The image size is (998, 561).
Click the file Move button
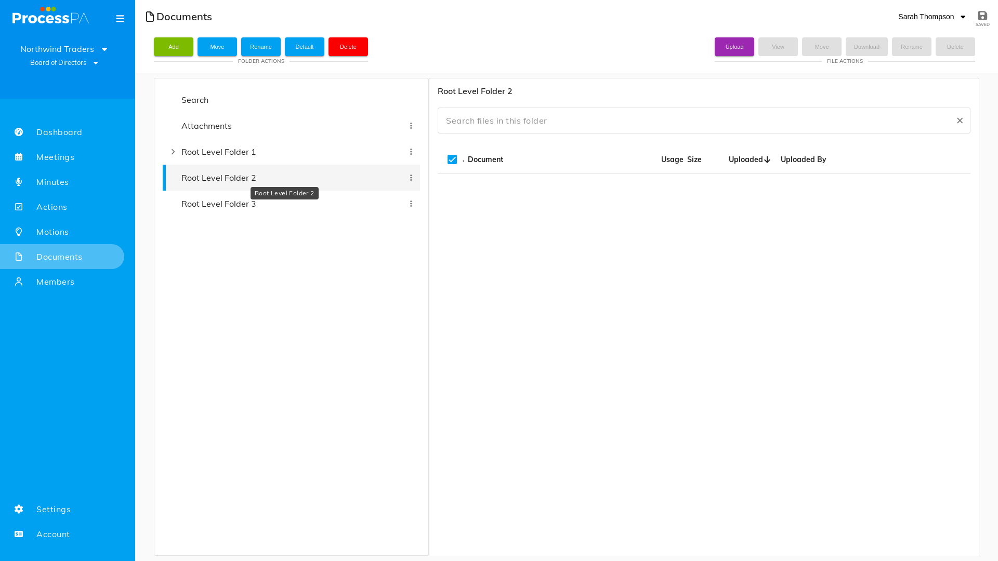[x=822, y=47]
